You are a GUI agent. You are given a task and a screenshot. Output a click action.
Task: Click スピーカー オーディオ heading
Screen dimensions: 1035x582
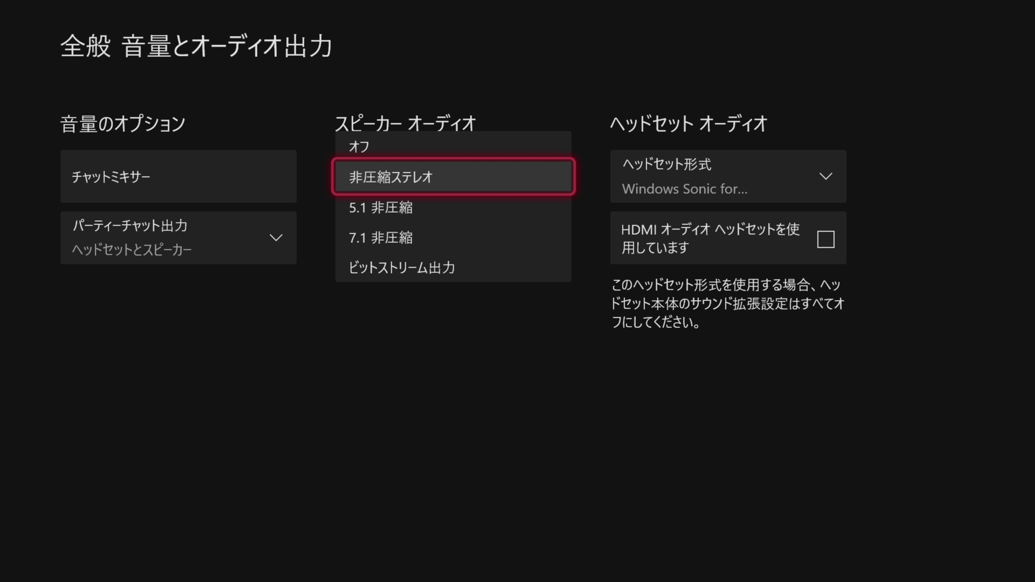pos(405,123)
